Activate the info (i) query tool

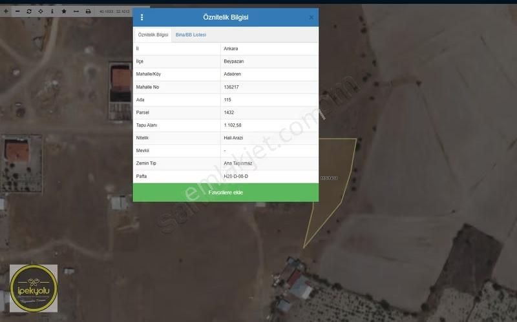(52, 11)
